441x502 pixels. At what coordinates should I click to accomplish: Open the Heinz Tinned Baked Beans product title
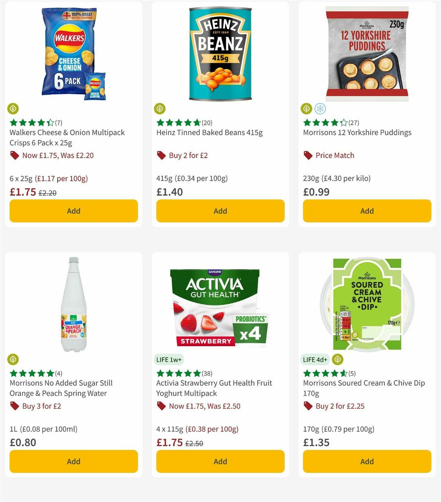point(210,133)
